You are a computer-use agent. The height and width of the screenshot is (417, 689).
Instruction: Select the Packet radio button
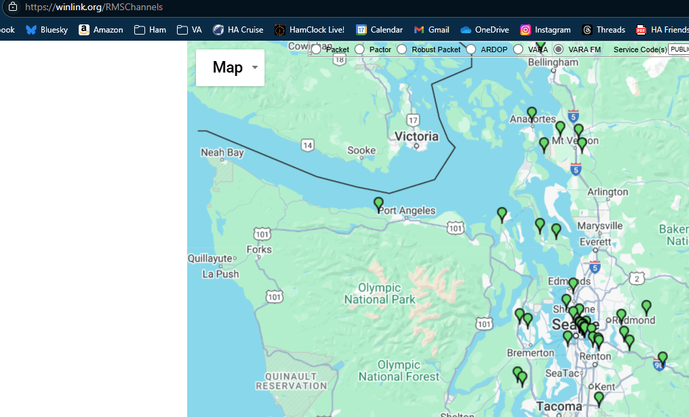(317, 49)
